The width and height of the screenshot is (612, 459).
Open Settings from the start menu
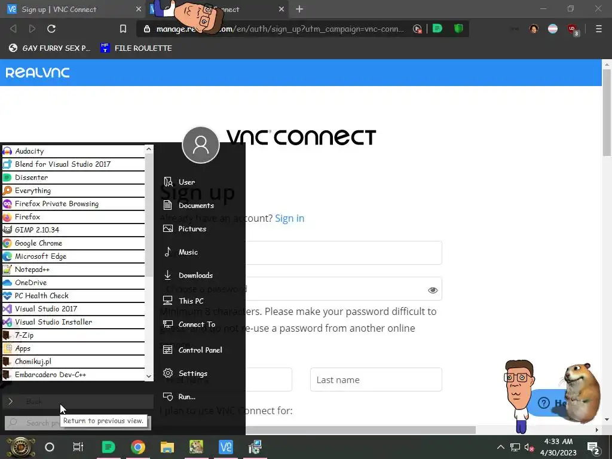(x=185, y=373)
